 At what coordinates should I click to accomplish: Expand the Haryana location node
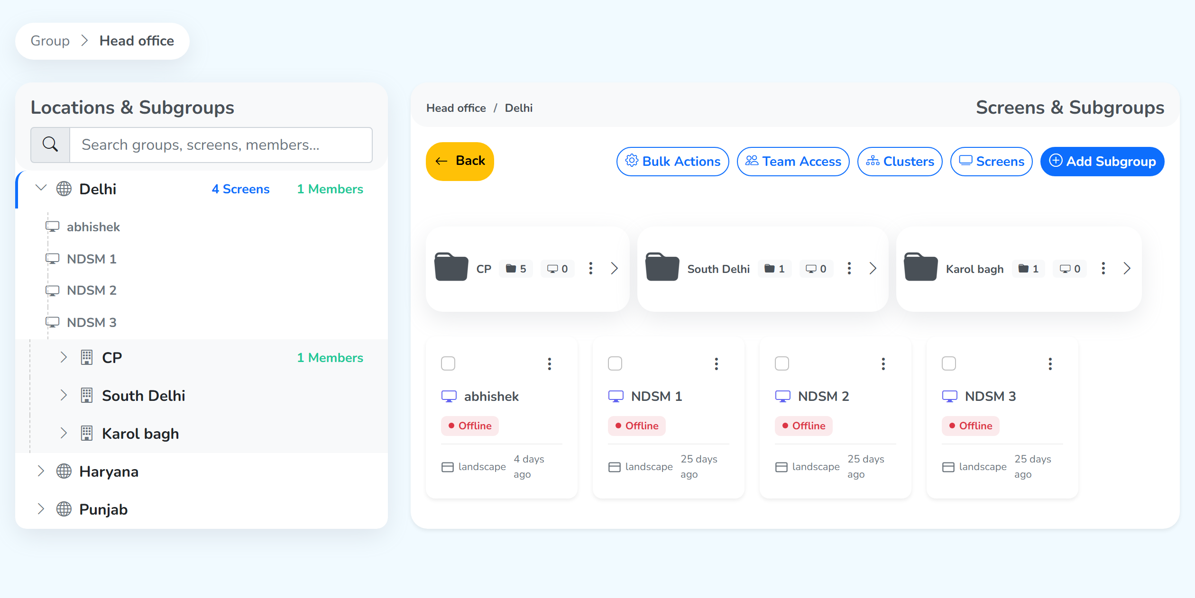[41, 471]
